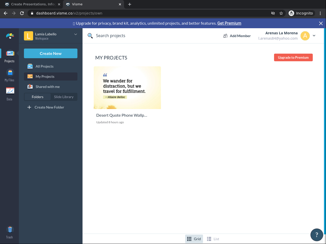Click the Incognito profile indicator

coord(301,13)
